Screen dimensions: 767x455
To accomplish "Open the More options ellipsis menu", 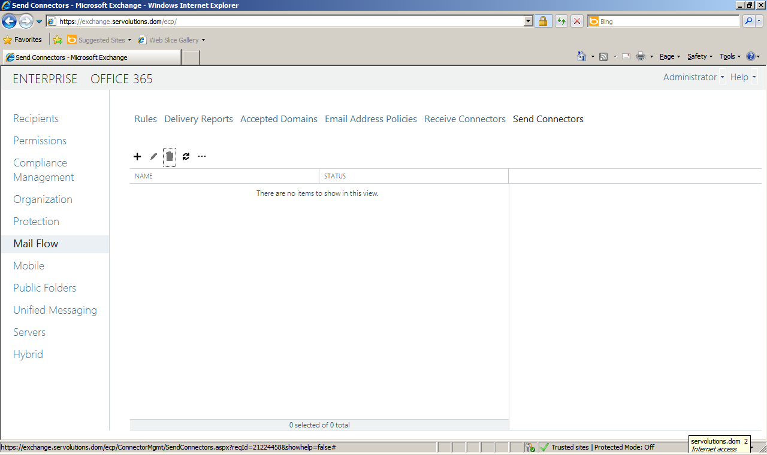I will coord(202,156).
